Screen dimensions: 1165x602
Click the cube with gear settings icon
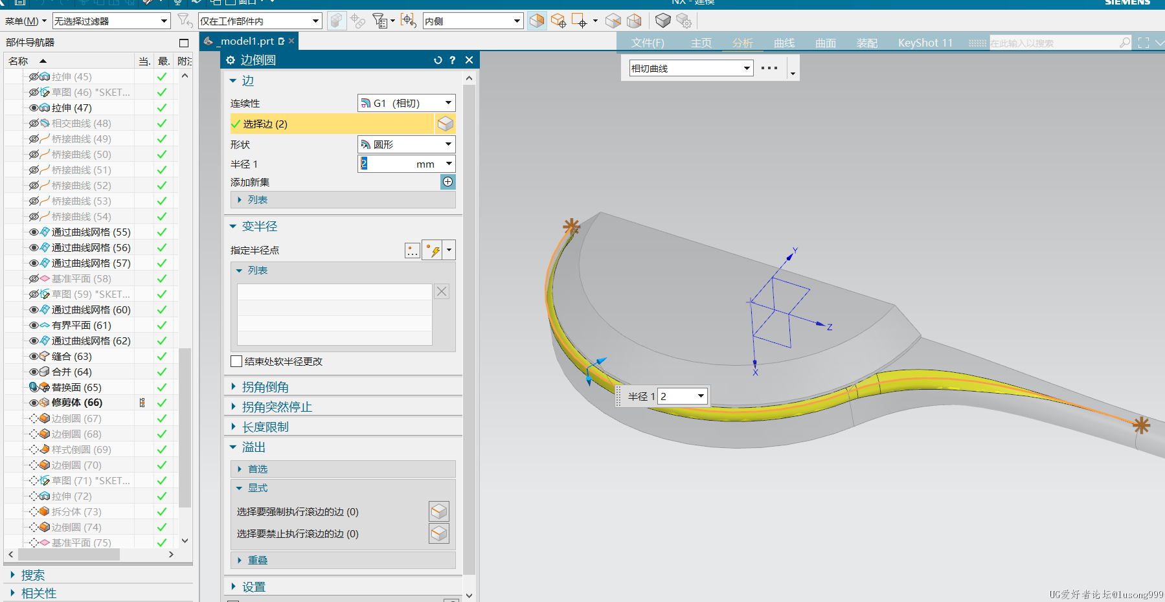[x=684, y=21]
